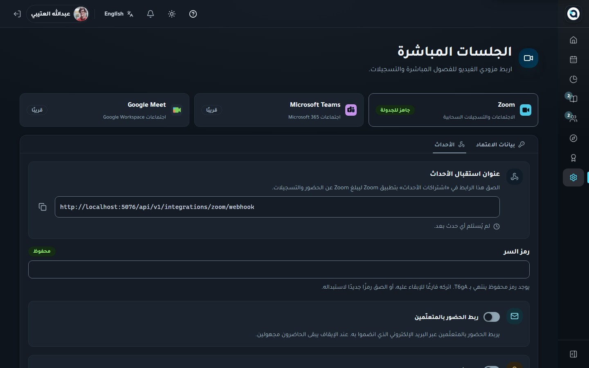Viewport: 589px width, 368px height.
Task: Switch language to English
Action: [x=119, y=14]
